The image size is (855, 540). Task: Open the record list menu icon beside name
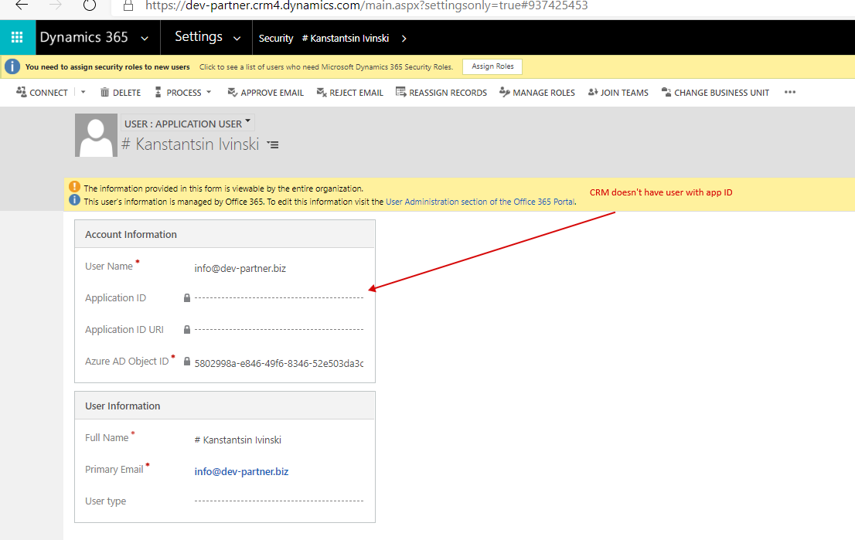coord(273,145)
